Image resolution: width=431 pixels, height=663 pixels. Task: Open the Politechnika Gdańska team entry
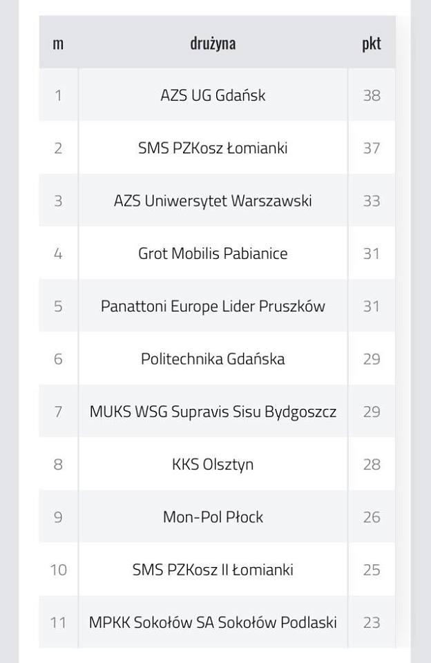coord(213,359)
